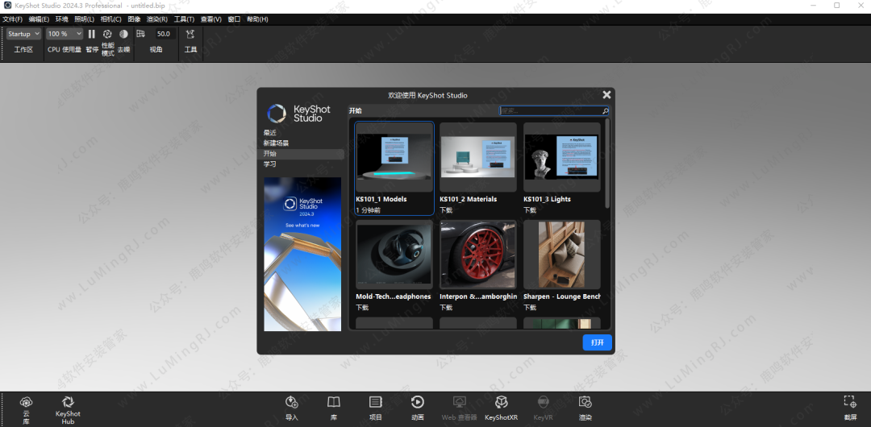Open the 库 library panel
The image size is (871, 427).
pyautogui.click(x=334, y=406)
